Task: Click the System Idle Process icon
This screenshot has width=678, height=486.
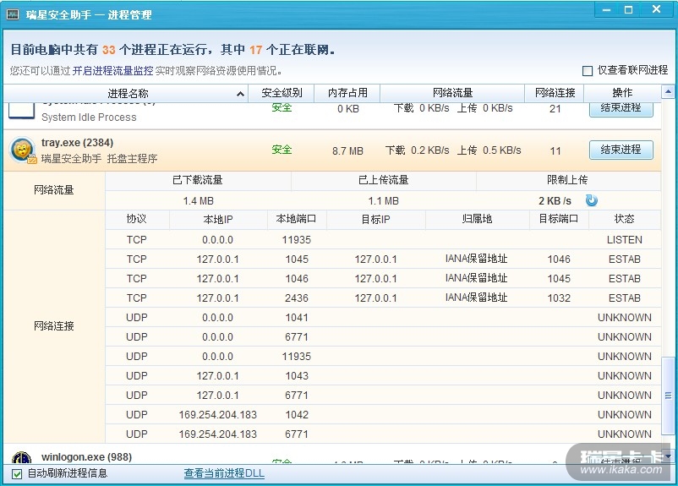Action: coord(22,108)
